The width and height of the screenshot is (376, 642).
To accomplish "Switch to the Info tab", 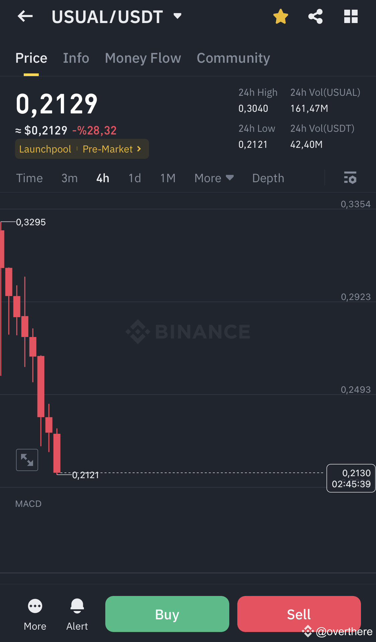I will point(76,58).
